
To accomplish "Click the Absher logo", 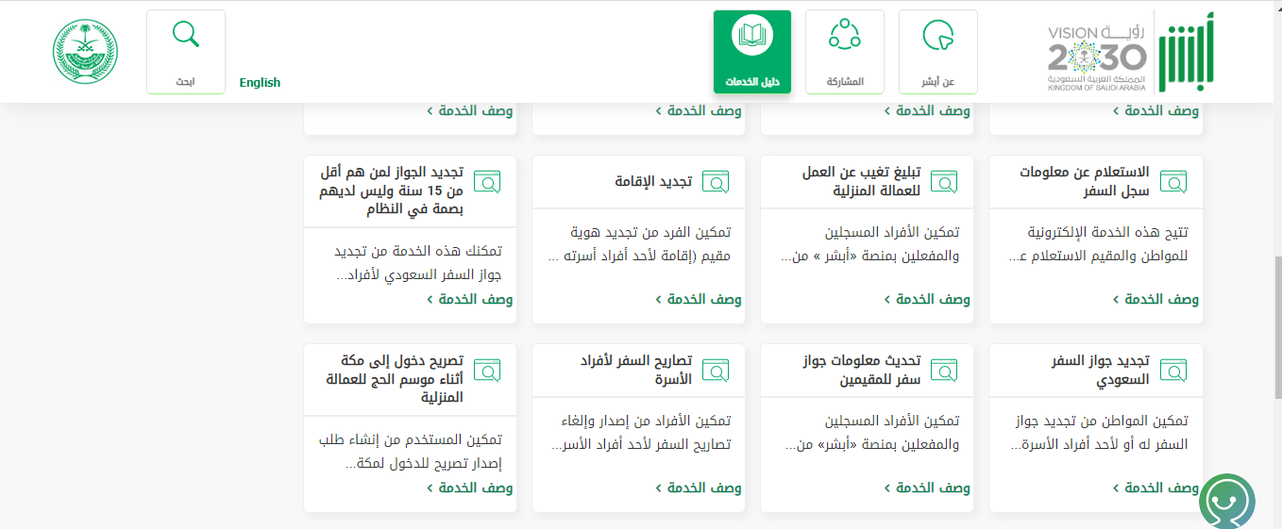I will [1186, 53].
